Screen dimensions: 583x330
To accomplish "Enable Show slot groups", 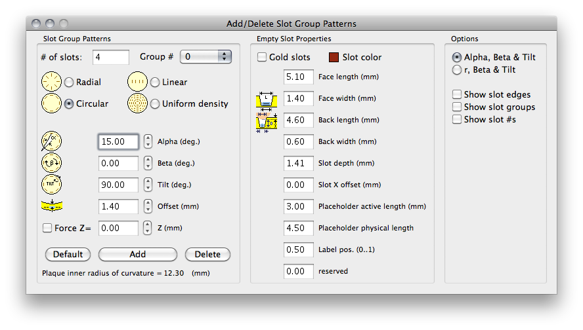I will pos(456,107).
